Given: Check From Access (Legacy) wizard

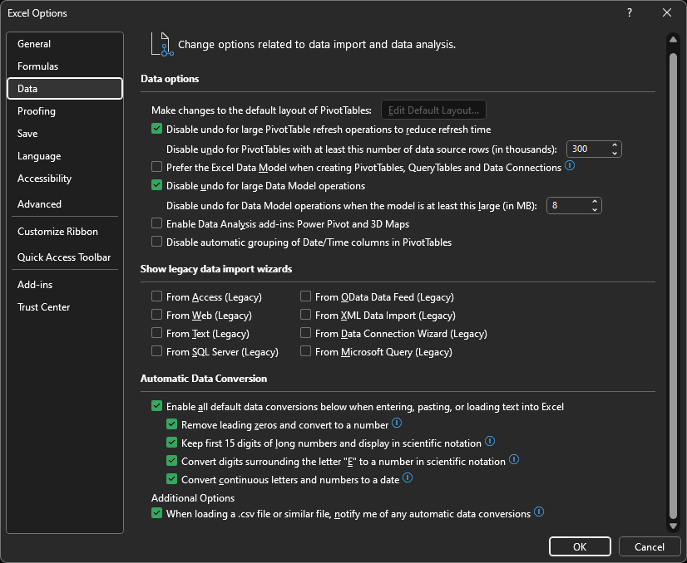Looking at the screenshot, I should point(157,296).
